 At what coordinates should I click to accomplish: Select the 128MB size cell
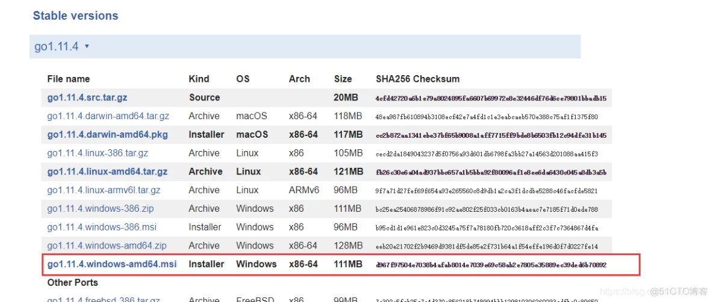pos(348,245)
